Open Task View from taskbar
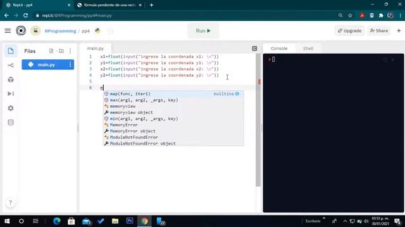The width and height of the screenshot is (405, 227). [35, 221]
